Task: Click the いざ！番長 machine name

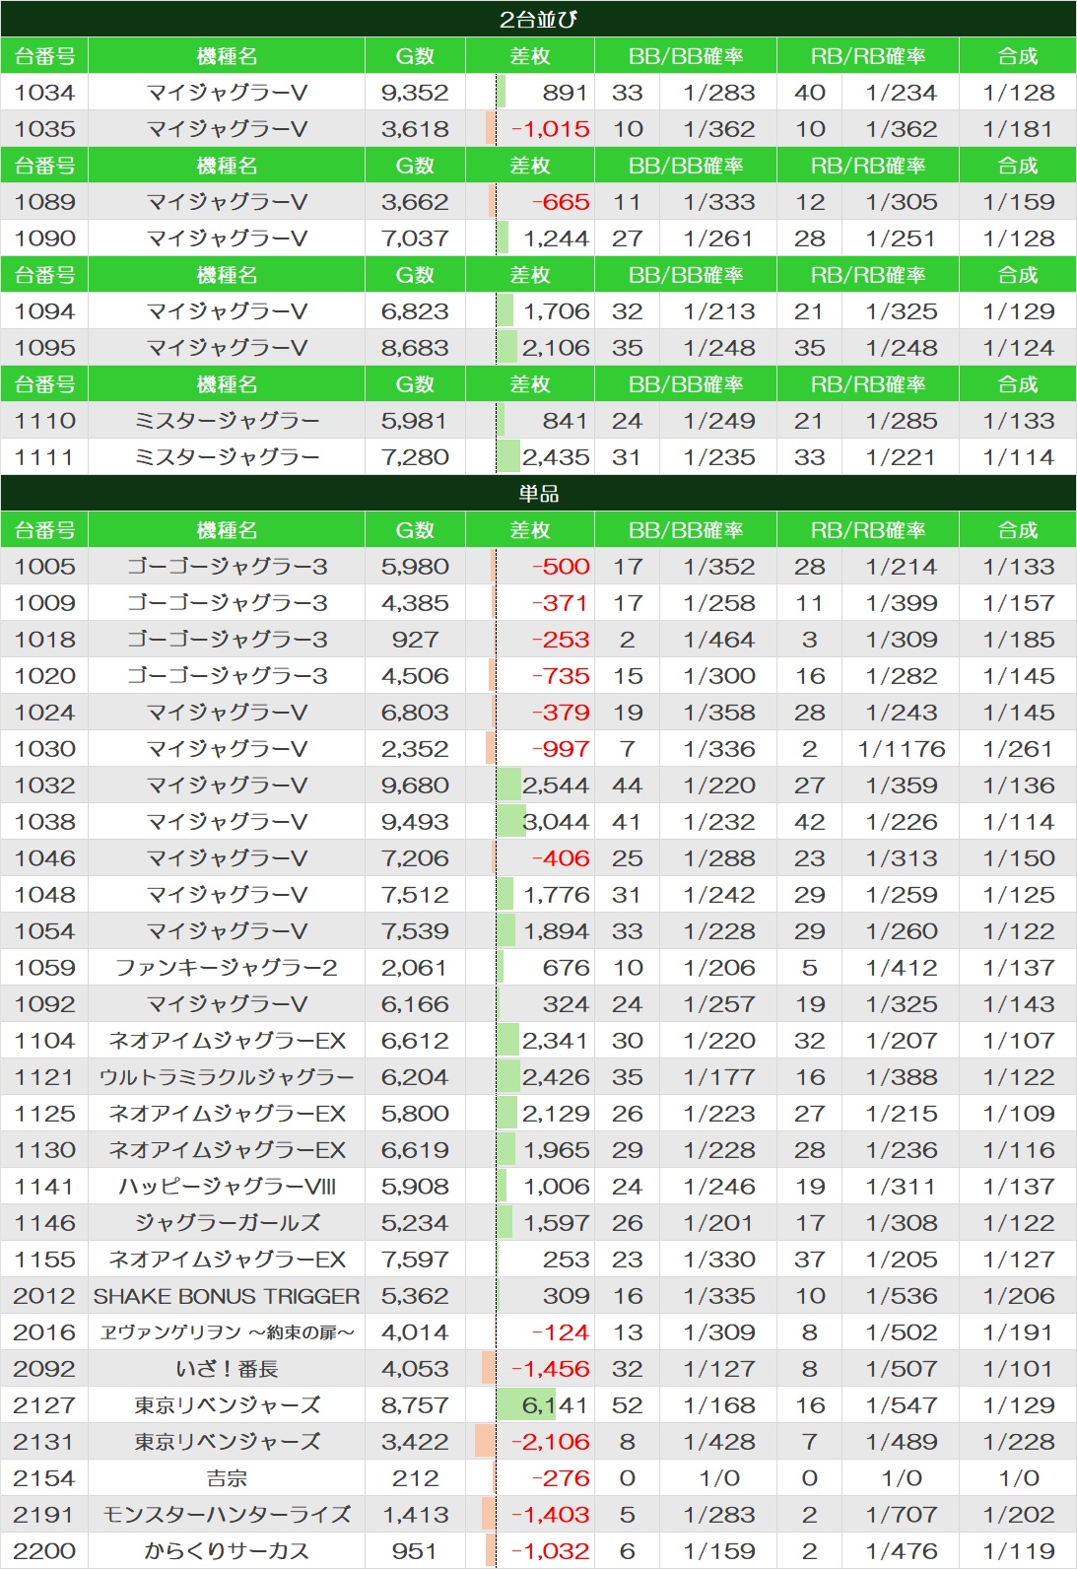Action: (227, 1369)
